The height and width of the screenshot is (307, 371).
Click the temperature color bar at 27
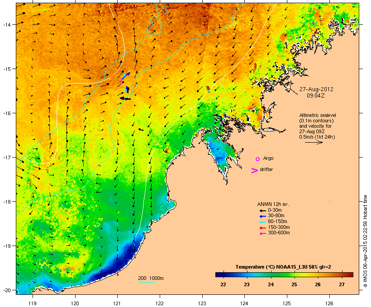coord(342,274)
